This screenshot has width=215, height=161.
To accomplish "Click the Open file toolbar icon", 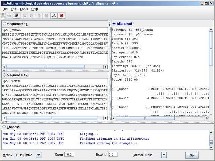I will [x=9, y=16].
